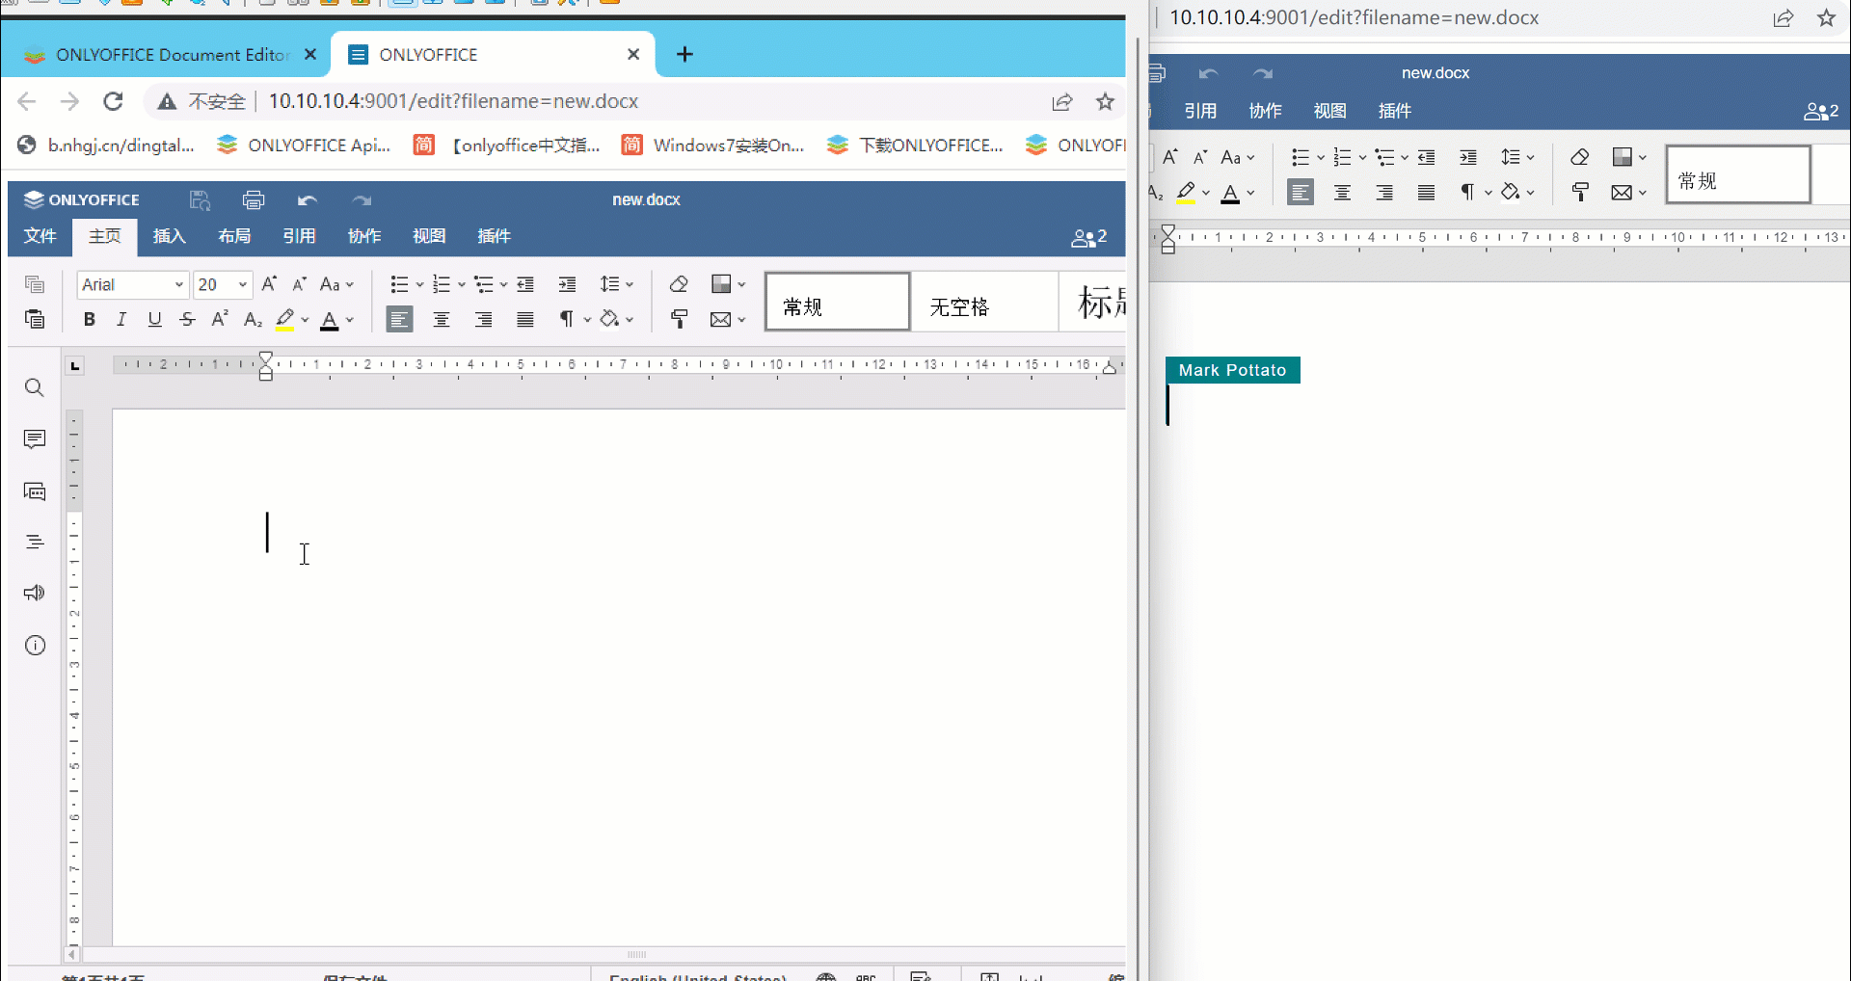The height and width of the screenshot is (981, 1851).
Task: Apply the yellow highlight color
Action: [x=284, y=319]
